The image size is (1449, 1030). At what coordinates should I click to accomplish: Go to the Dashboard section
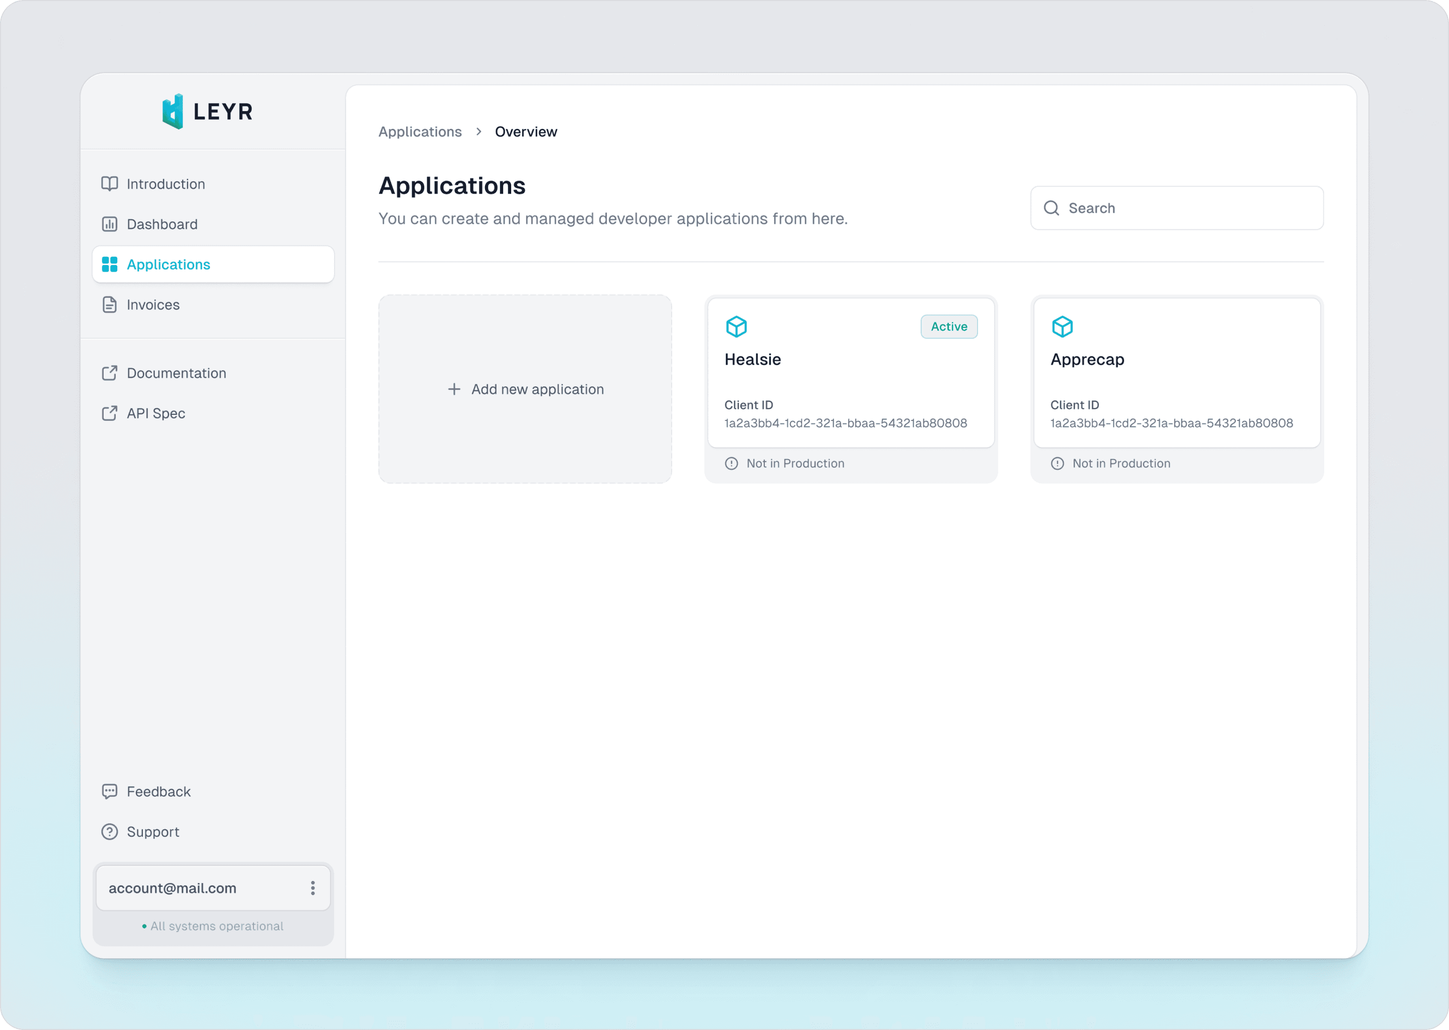pos(213,224)
